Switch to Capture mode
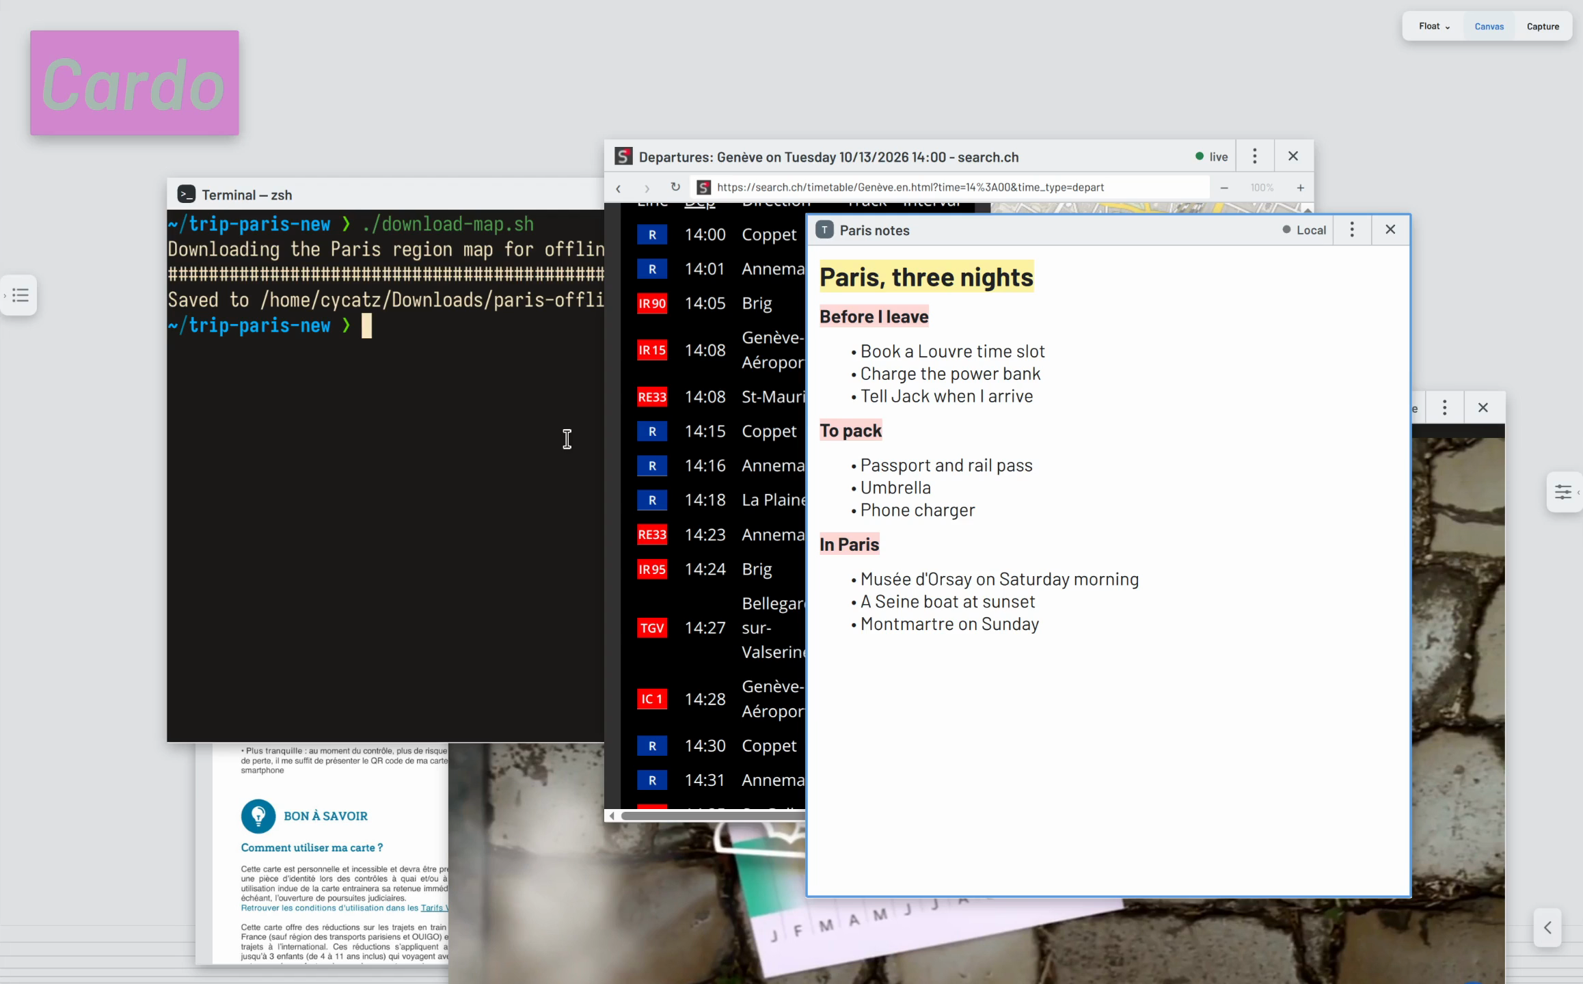Image resolution: width=1583 pixels, height=984 pixels. pyautogui.click(x=1543, y=27)
